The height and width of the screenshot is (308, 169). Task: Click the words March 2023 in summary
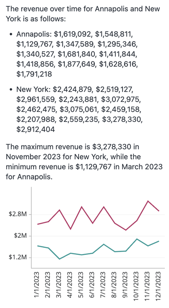(142, 167)
